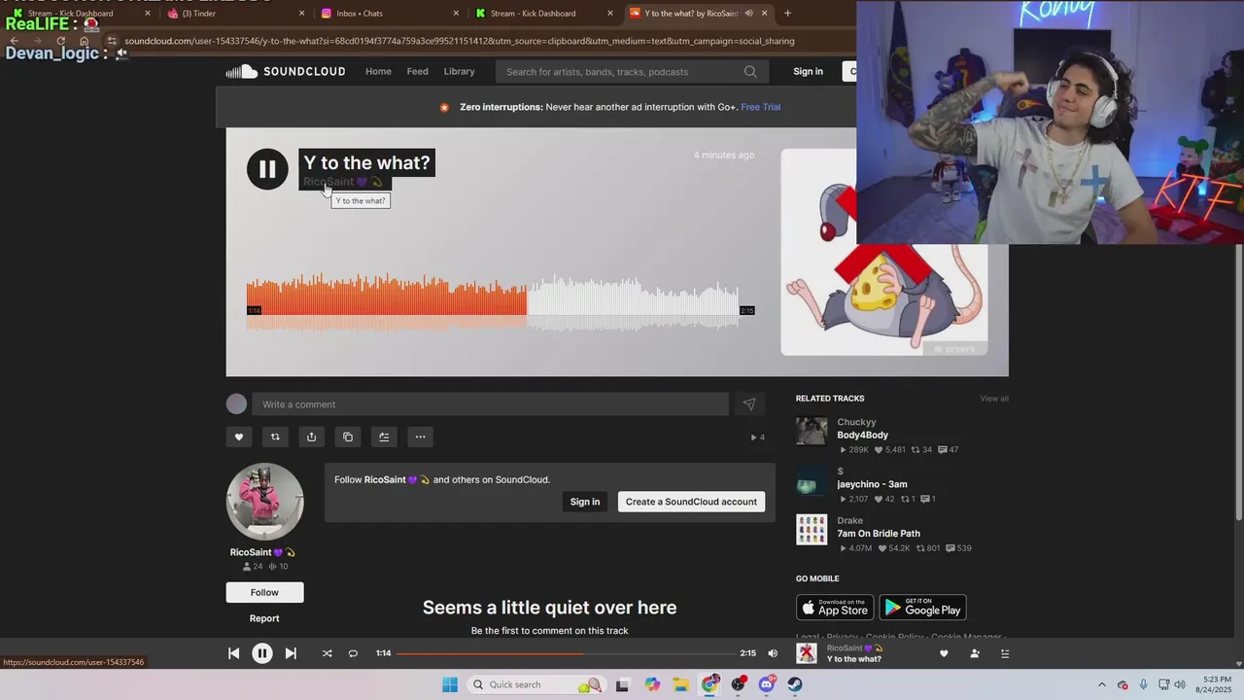The width and height of the screenshot is (1244, 700).
Task: Send comment with the paper plane icon
Action: 749,404
